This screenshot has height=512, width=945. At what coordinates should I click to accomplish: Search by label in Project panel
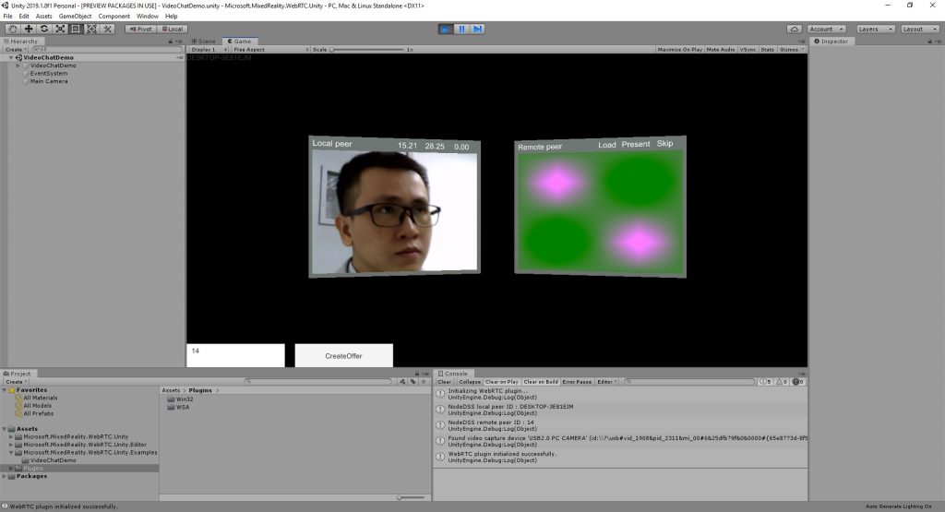coord(413,382)
